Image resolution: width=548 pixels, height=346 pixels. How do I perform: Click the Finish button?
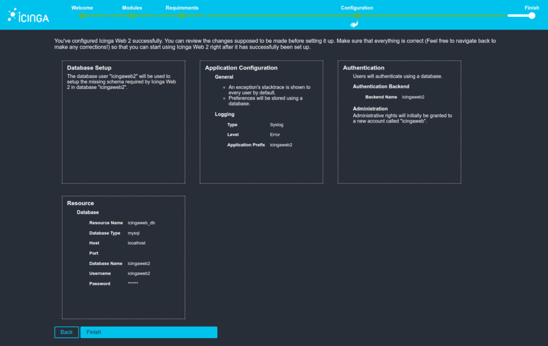[x=149, y=332]
